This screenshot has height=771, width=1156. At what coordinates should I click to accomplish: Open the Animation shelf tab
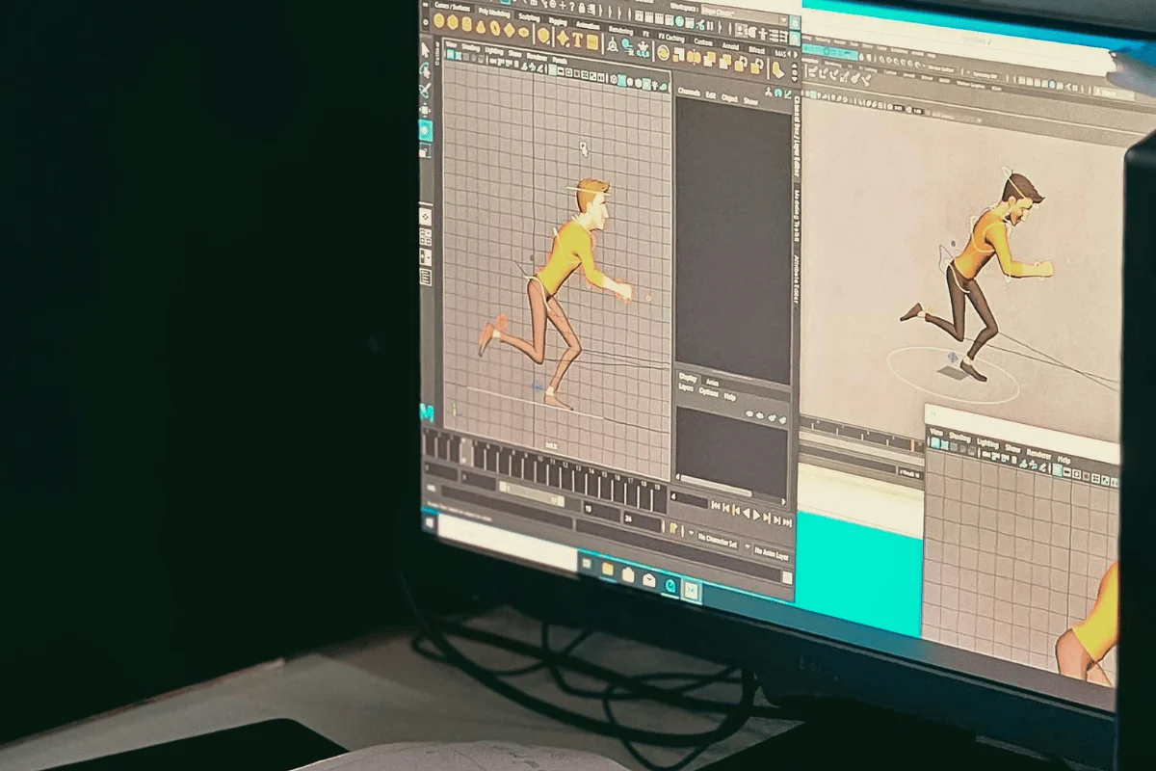click(588, 25)
